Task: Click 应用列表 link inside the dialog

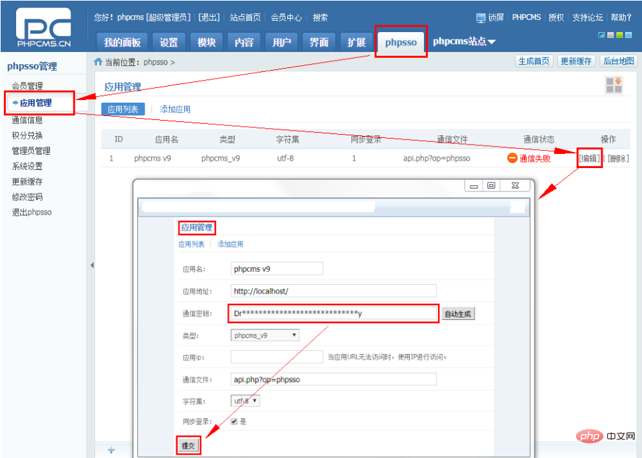Action: pos(191,244)
